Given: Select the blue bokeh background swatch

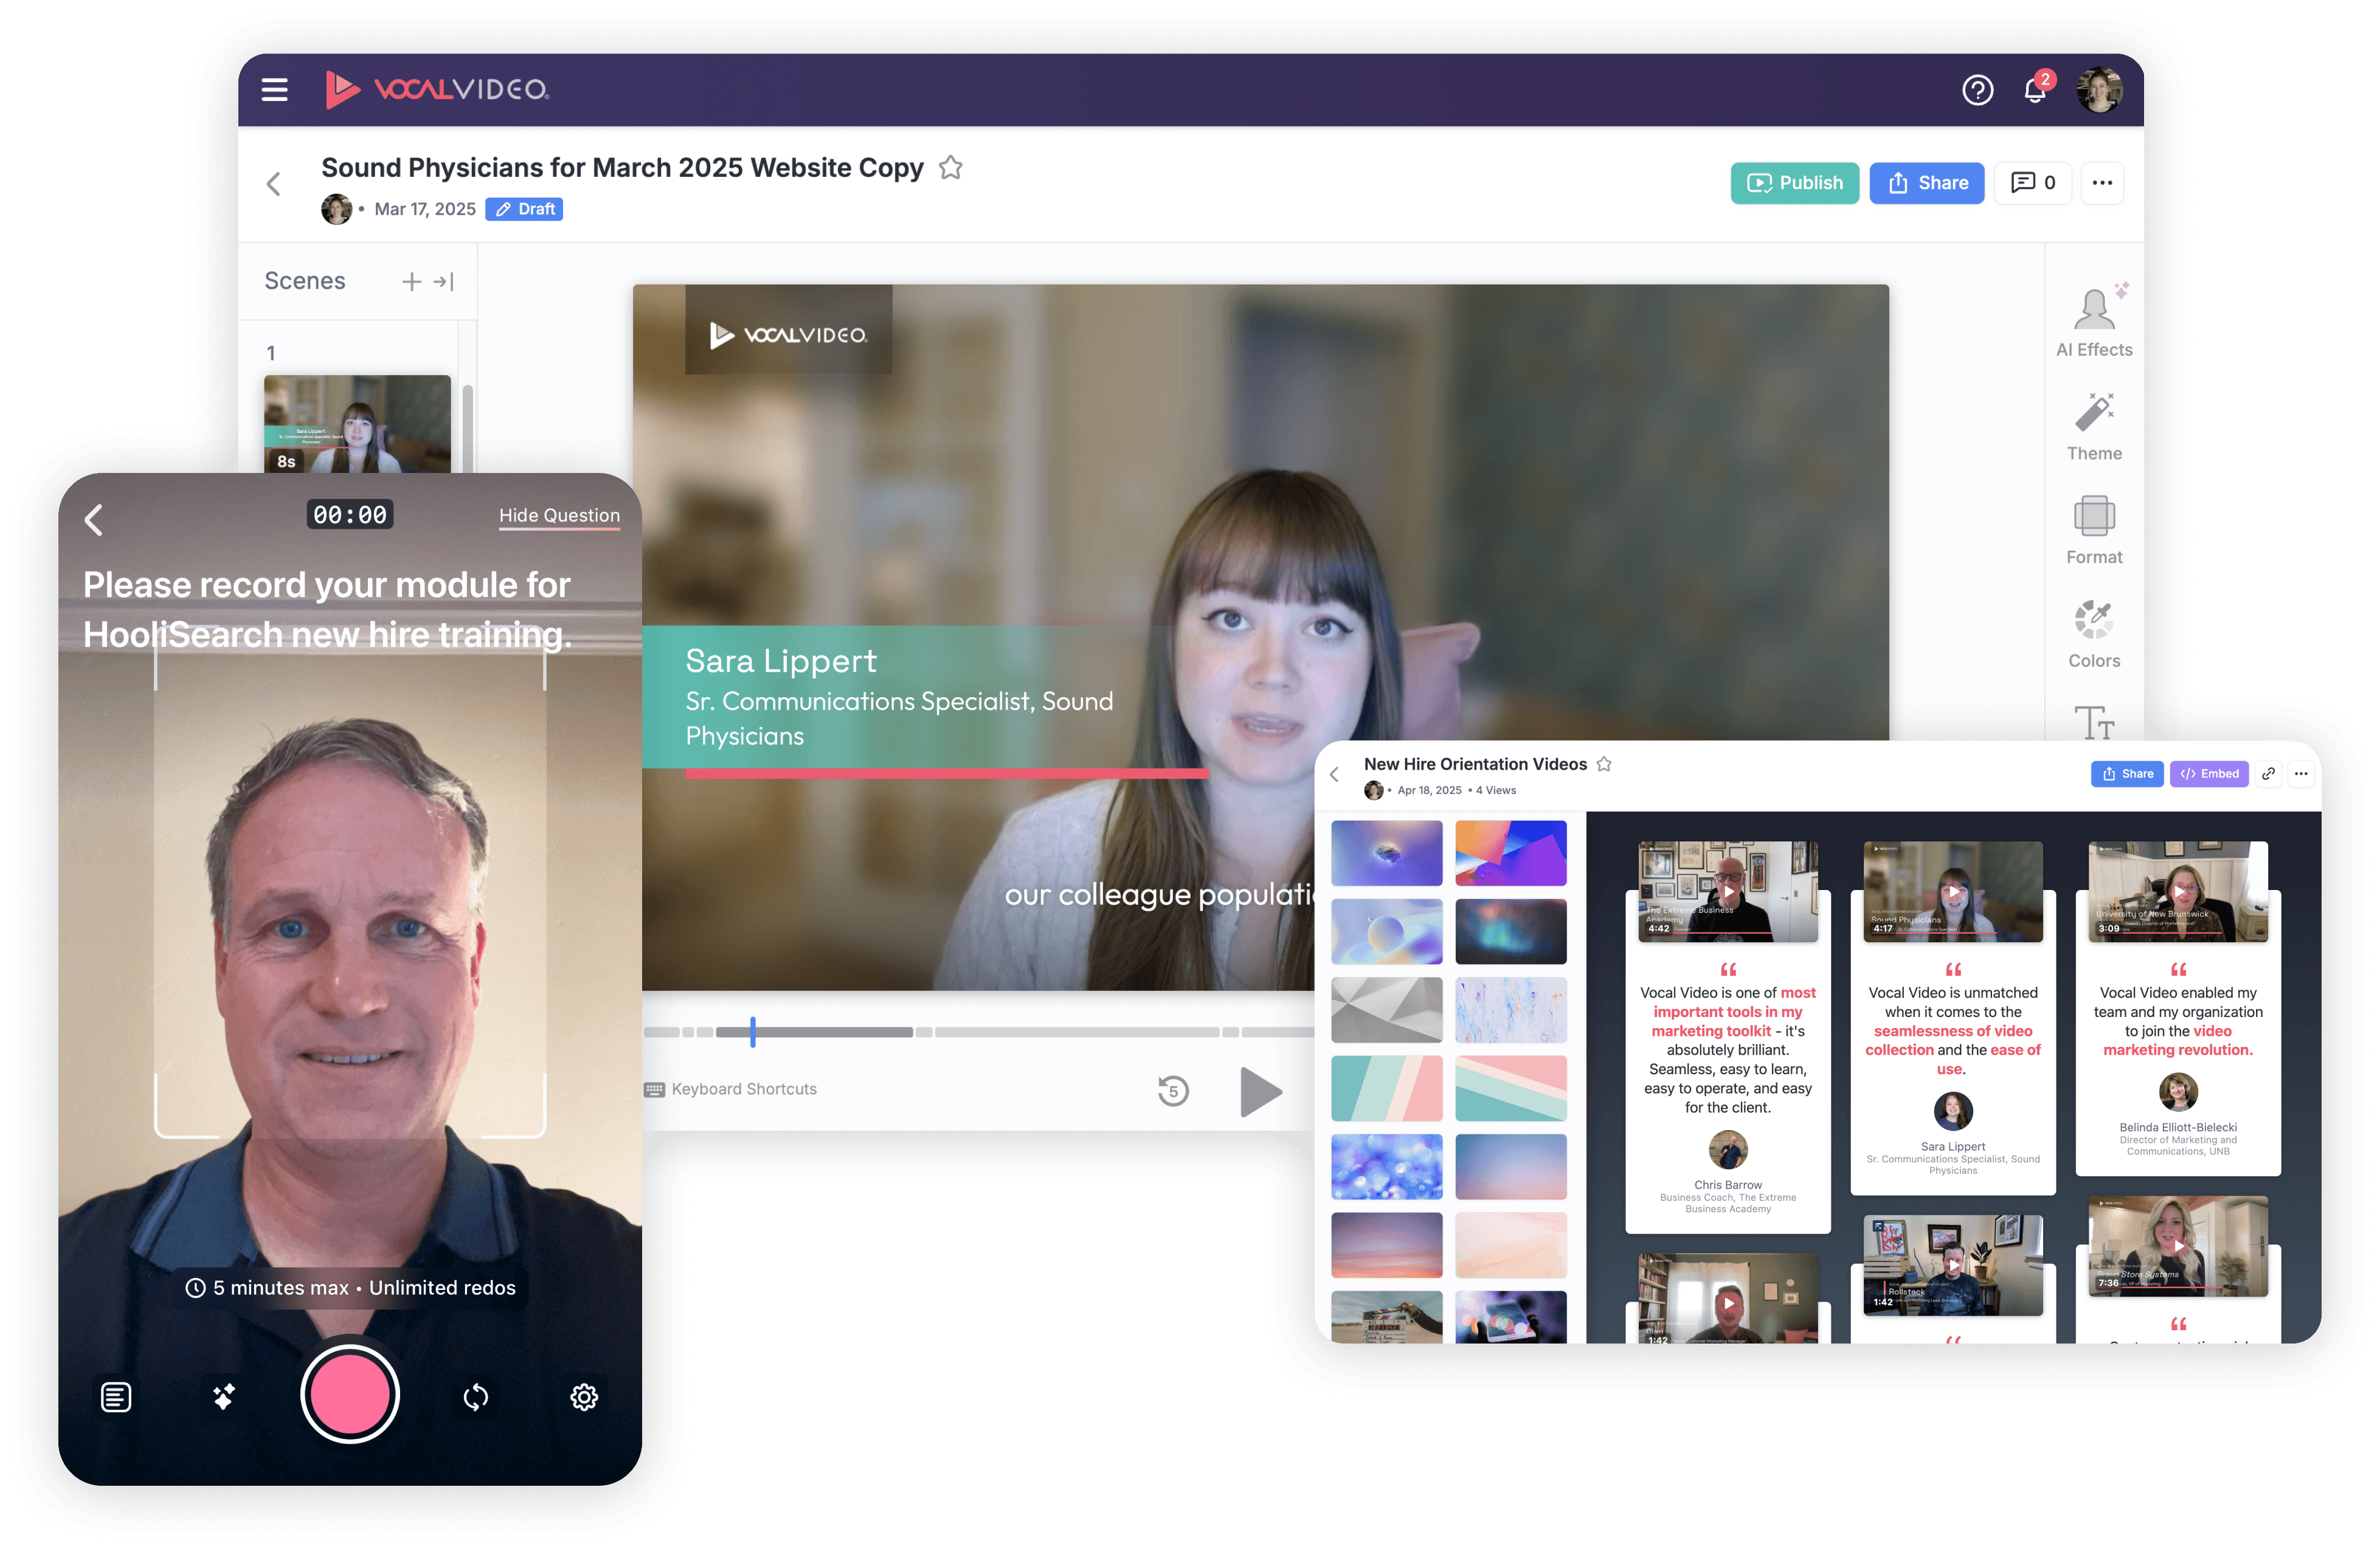Looking at the screenshot, I should (x=1387, y=1167).
